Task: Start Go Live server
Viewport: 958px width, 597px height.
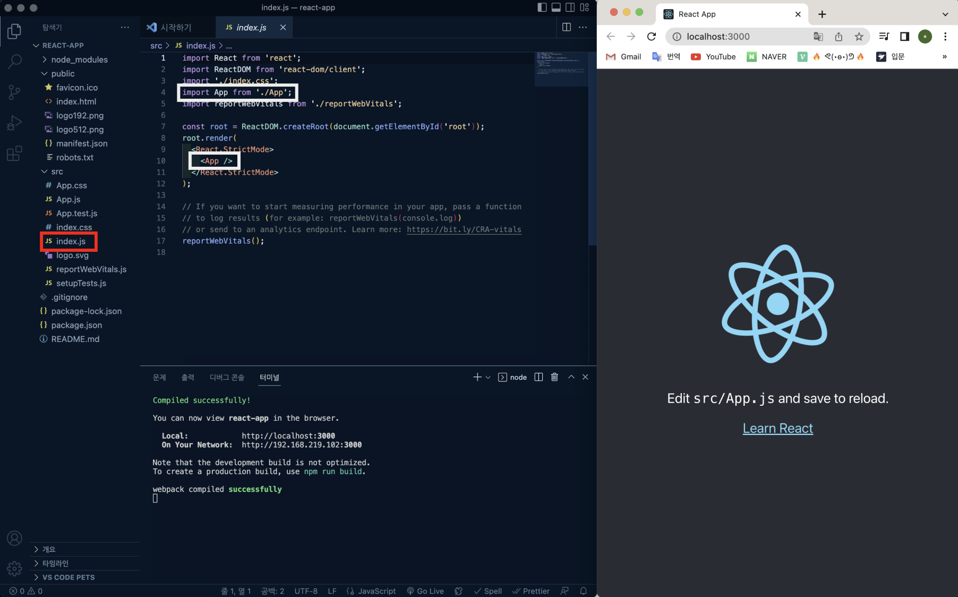Action: click(x=425, y=591)
